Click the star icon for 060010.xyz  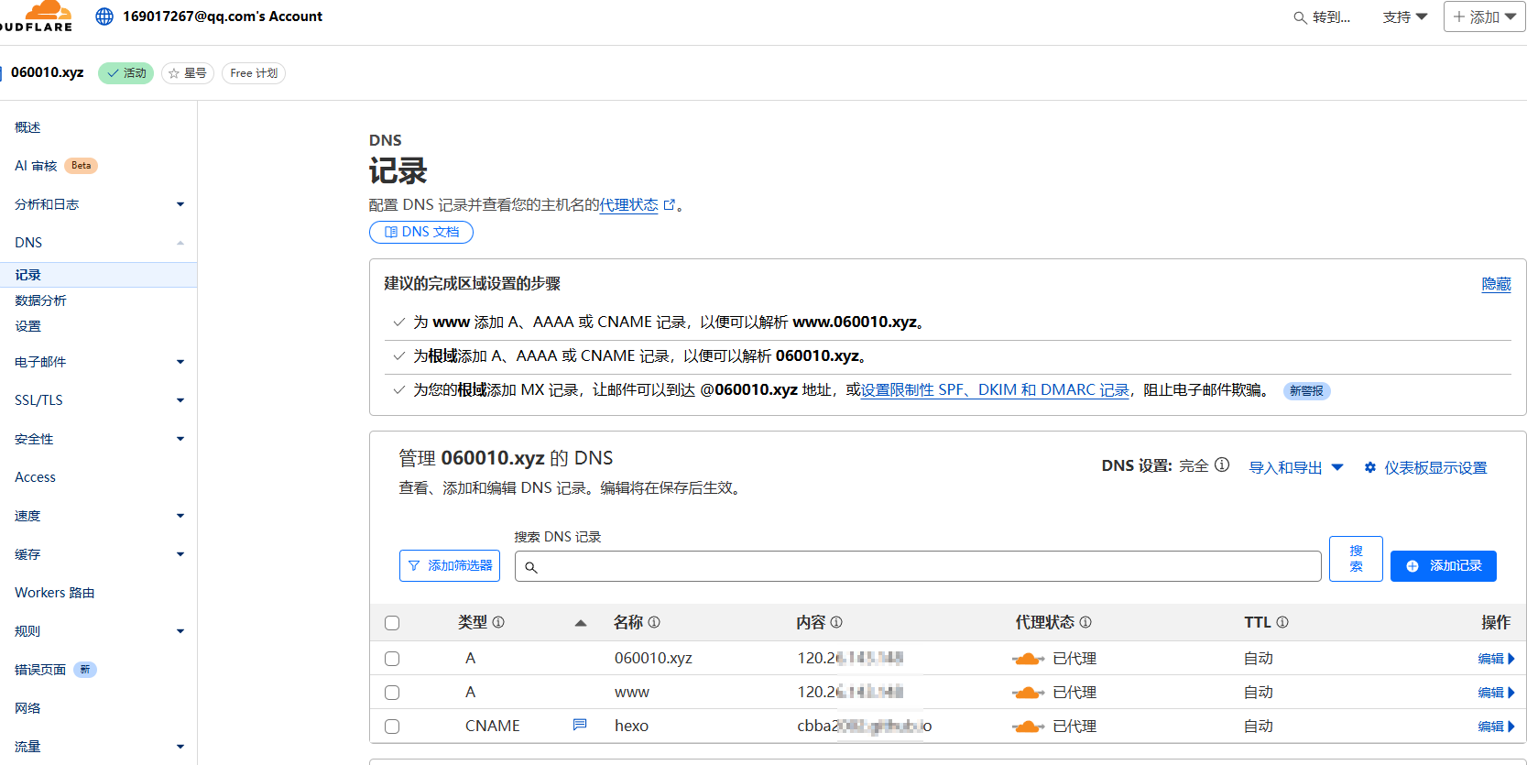point(174,73)
